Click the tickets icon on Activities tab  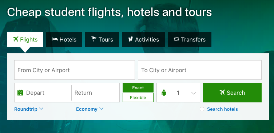(131, 39)
